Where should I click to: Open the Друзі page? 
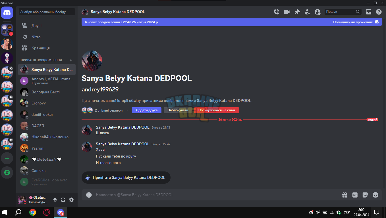(x=47, y=26)
